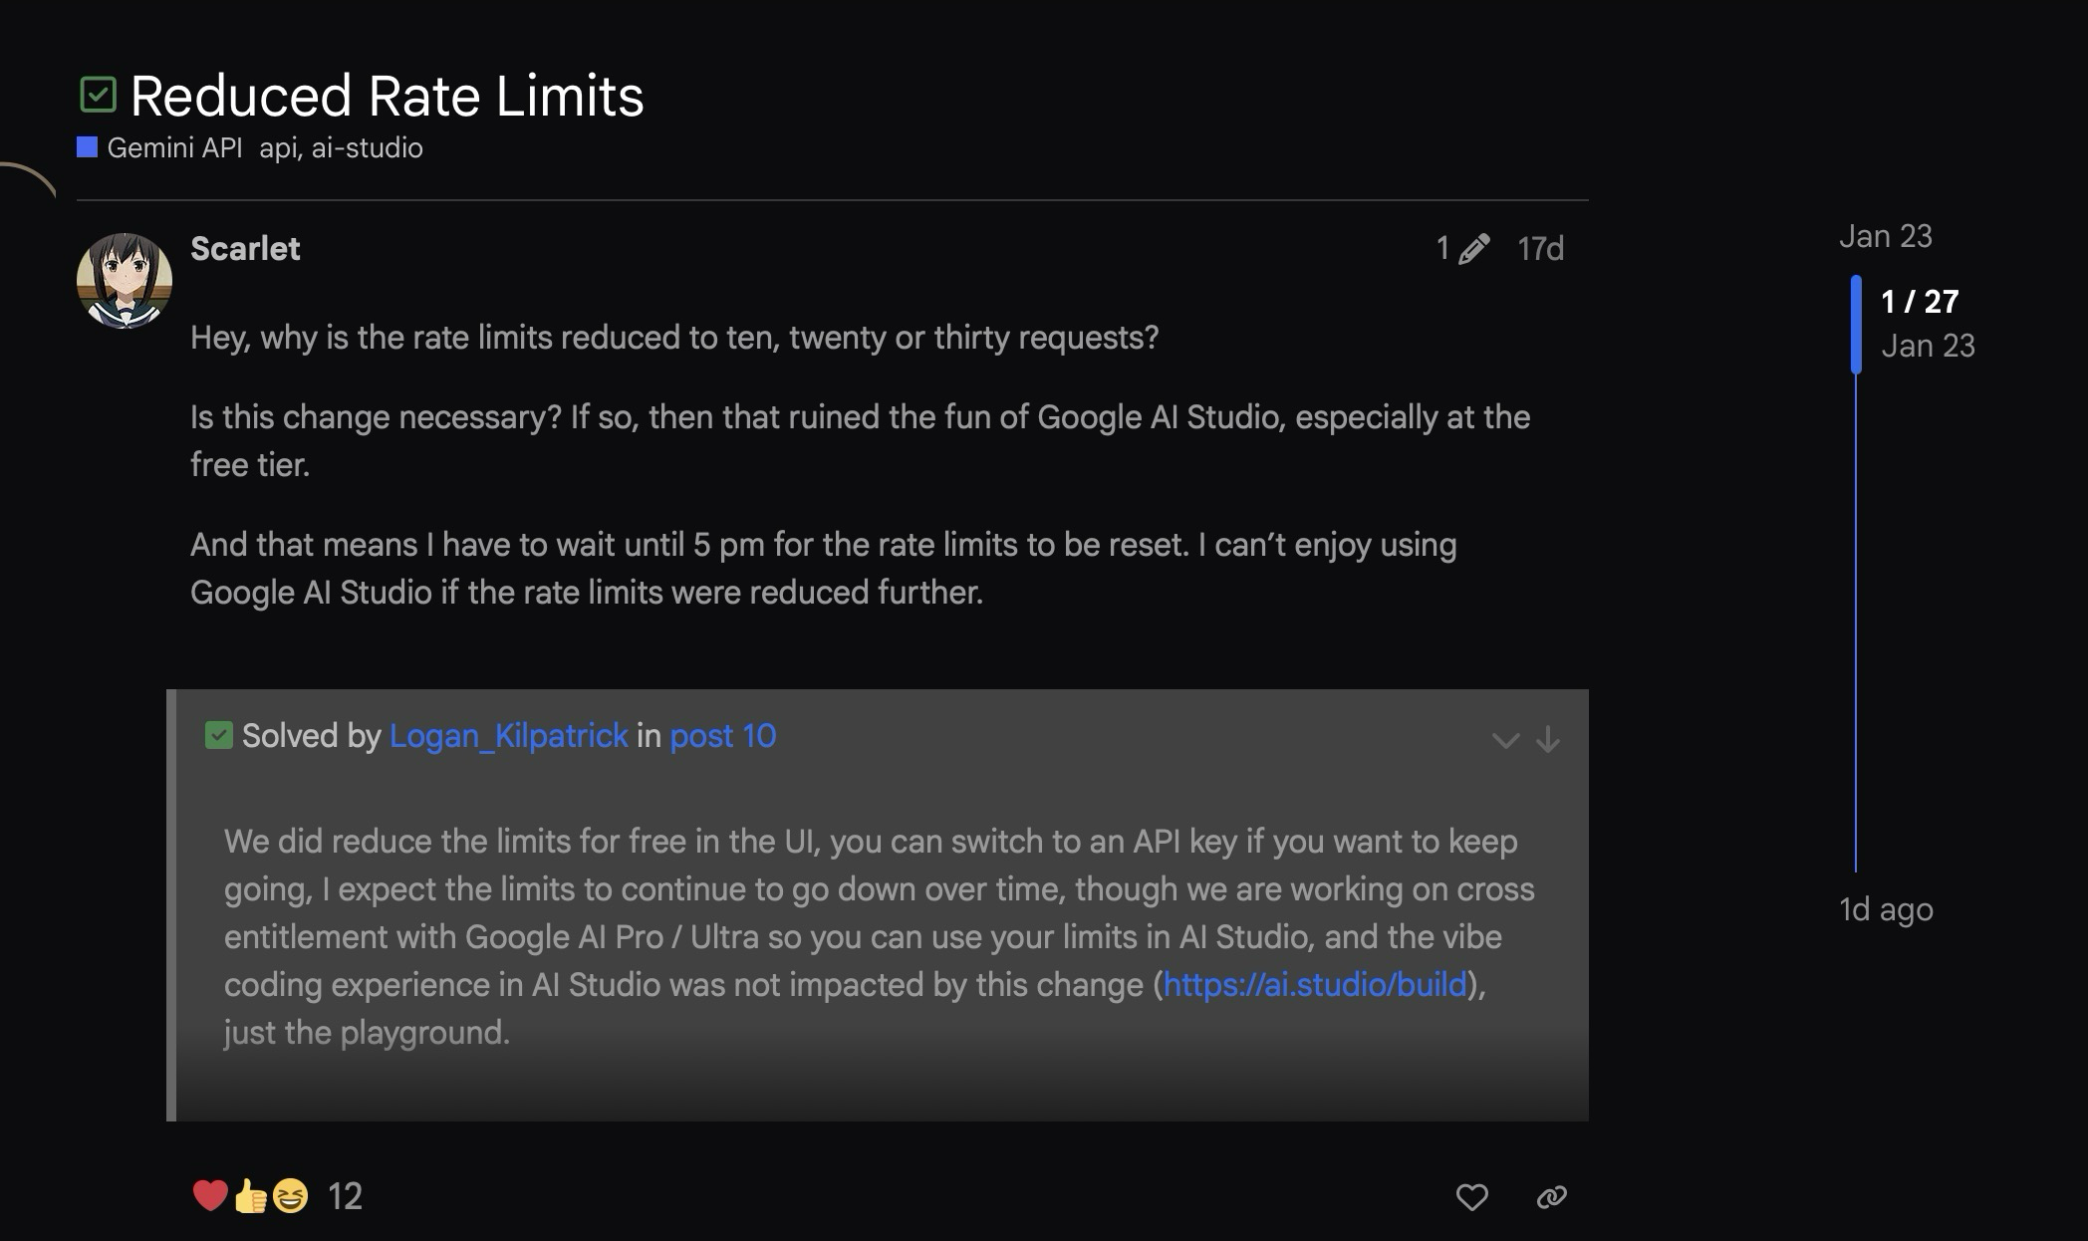Jump to Jan 23 at timeline top
2088x1241 pixels.
[1885, 236]
